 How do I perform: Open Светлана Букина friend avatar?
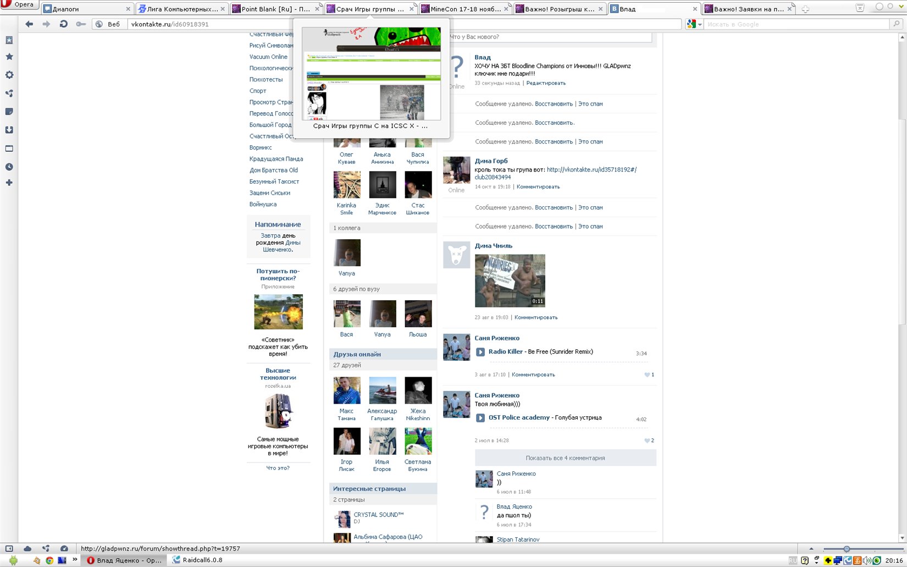coord(418,442)
